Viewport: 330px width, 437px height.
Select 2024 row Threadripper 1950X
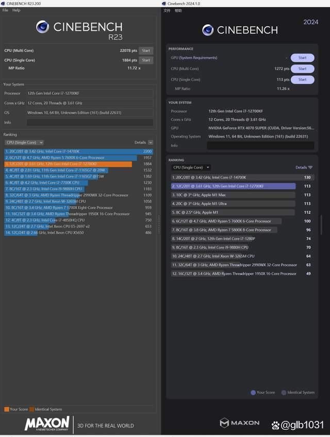[x=242, y=274]
